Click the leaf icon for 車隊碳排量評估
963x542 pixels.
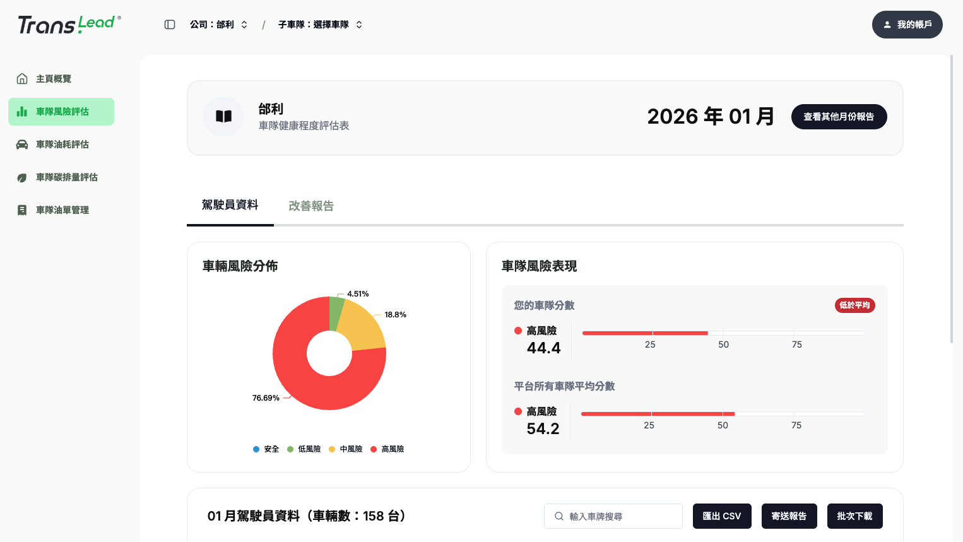[22, 177]
